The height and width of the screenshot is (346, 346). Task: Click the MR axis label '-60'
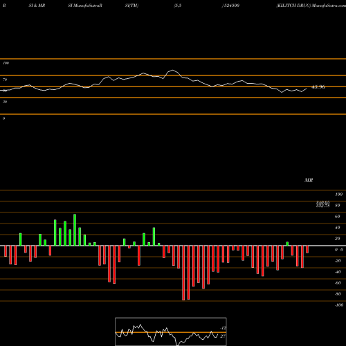coord(338,283)
